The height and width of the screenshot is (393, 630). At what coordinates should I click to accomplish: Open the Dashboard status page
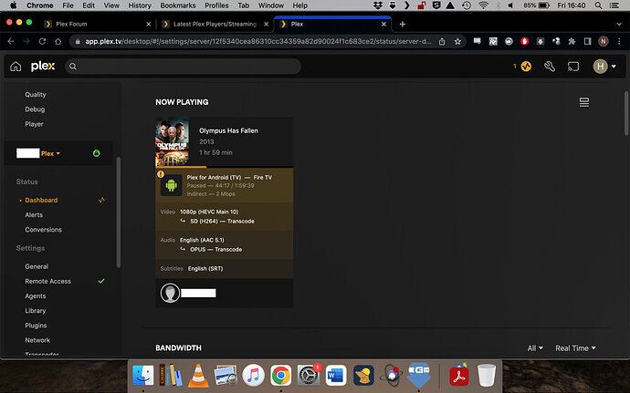(41, 200)
